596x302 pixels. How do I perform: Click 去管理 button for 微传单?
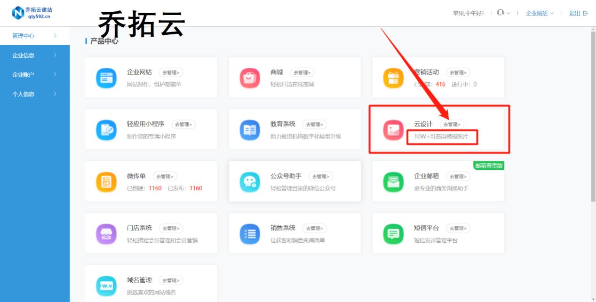click(165, 176)
